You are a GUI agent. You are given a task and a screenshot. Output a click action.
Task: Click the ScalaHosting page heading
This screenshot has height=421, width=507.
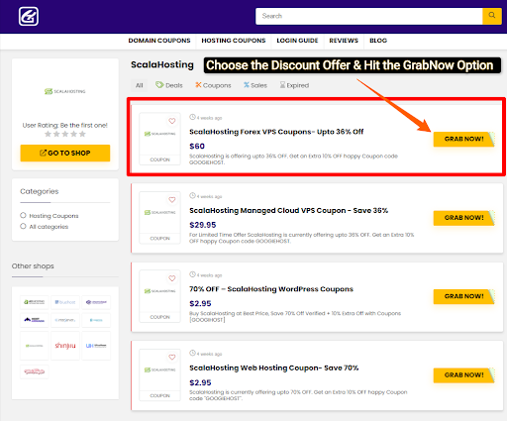pos(162,64)
